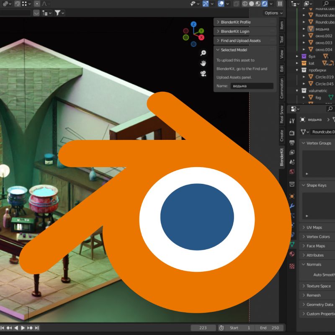Select the fog object under valumetric

(x=318, y=97)
